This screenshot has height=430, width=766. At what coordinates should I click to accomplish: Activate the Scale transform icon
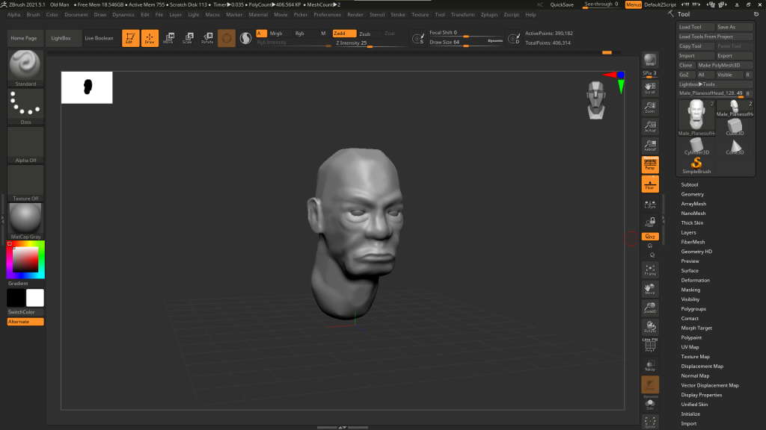pos(188,38)
